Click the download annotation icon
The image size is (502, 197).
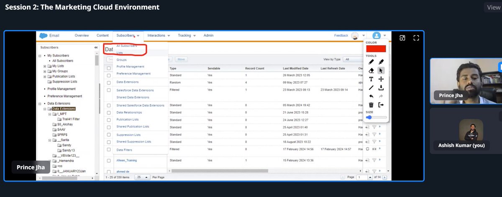tap(381, 88)
